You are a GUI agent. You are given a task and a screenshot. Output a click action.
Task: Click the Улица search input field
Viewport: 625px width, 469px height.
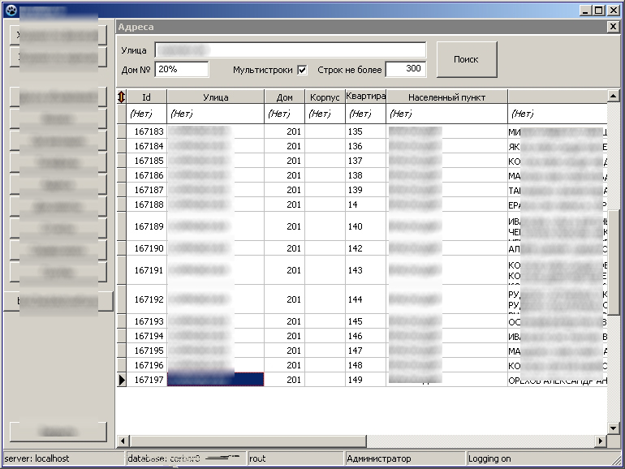(x=290, y=50)
